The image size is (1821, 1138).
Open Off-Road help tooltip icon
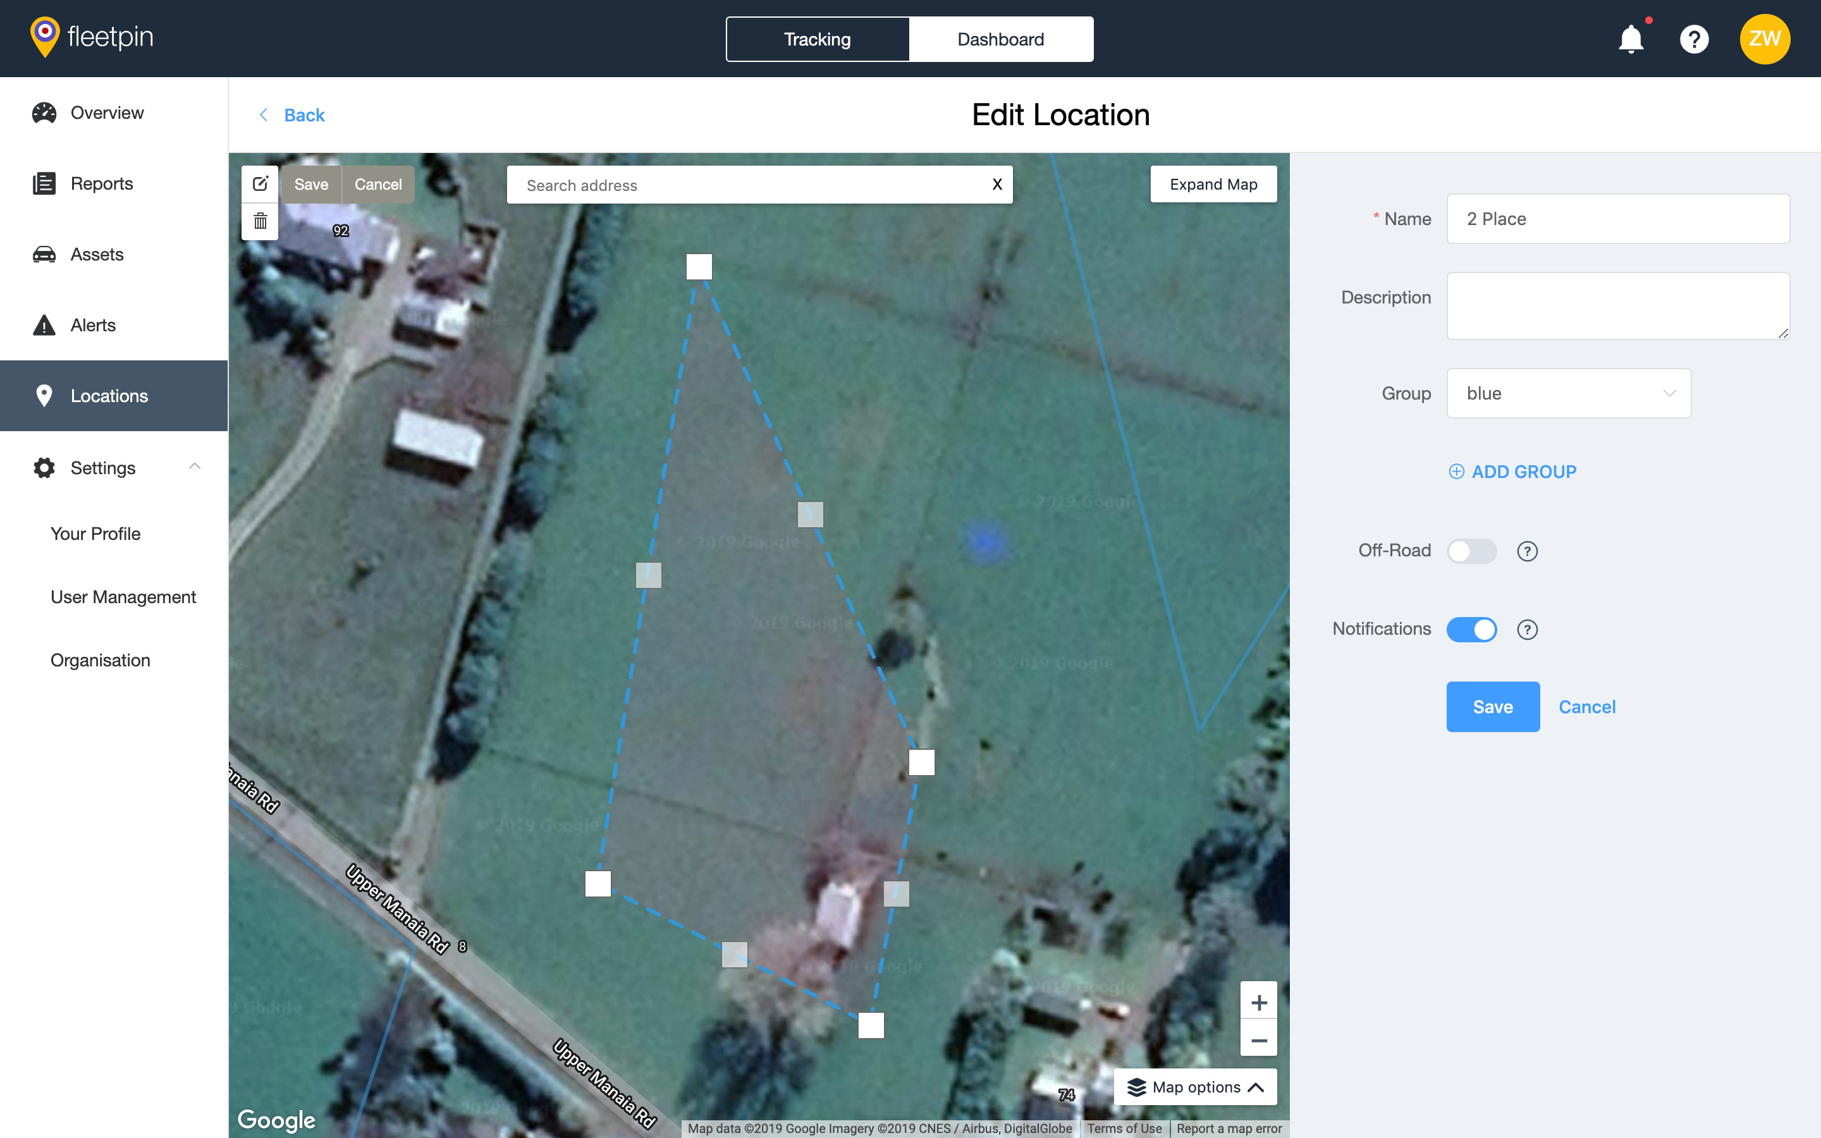click(1527, 551)
